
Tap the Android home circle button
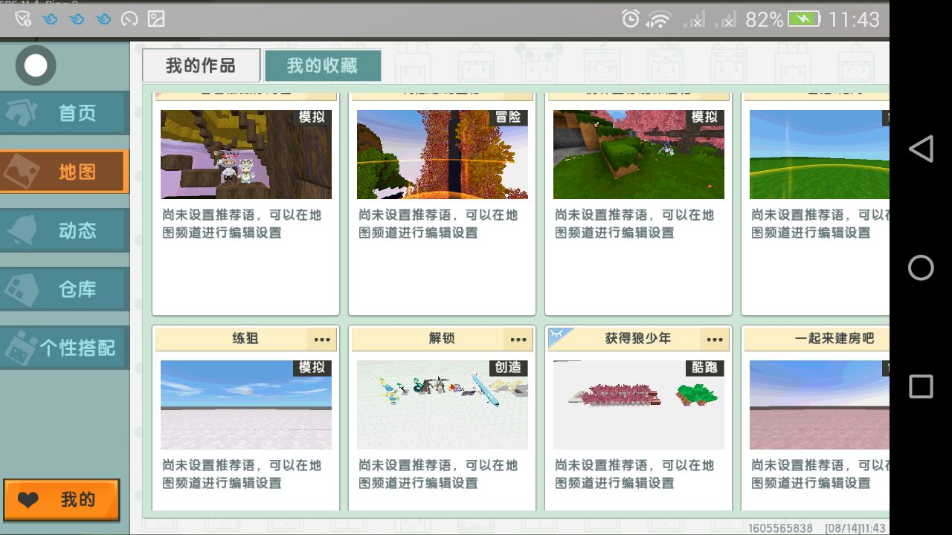pos(921,267)
